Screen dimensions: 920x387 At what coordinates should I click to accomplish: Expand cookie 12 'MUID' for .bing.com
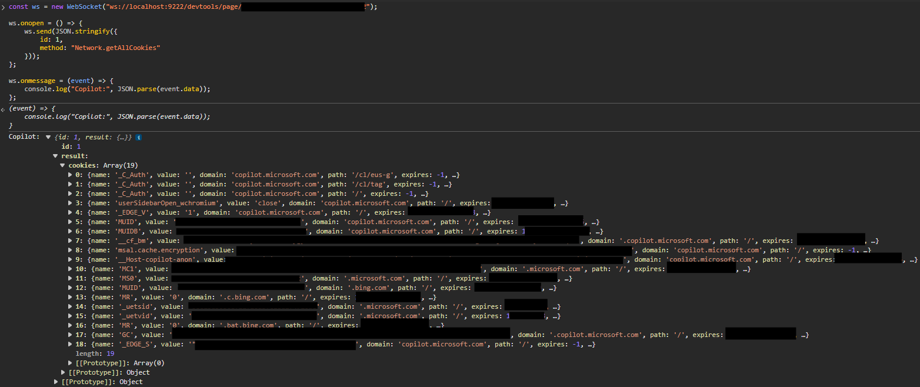click(71, 288)
